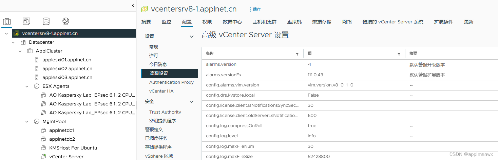Open 已调度任务
This screenshot has width=498, height=160.
coord(156,138)
